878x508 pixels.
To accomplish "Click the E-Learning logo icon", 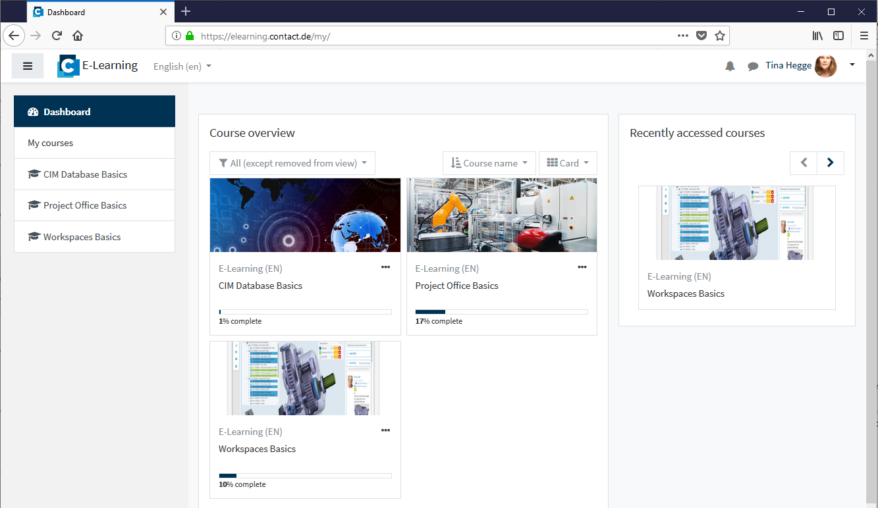I will click(x=69, y=66).
